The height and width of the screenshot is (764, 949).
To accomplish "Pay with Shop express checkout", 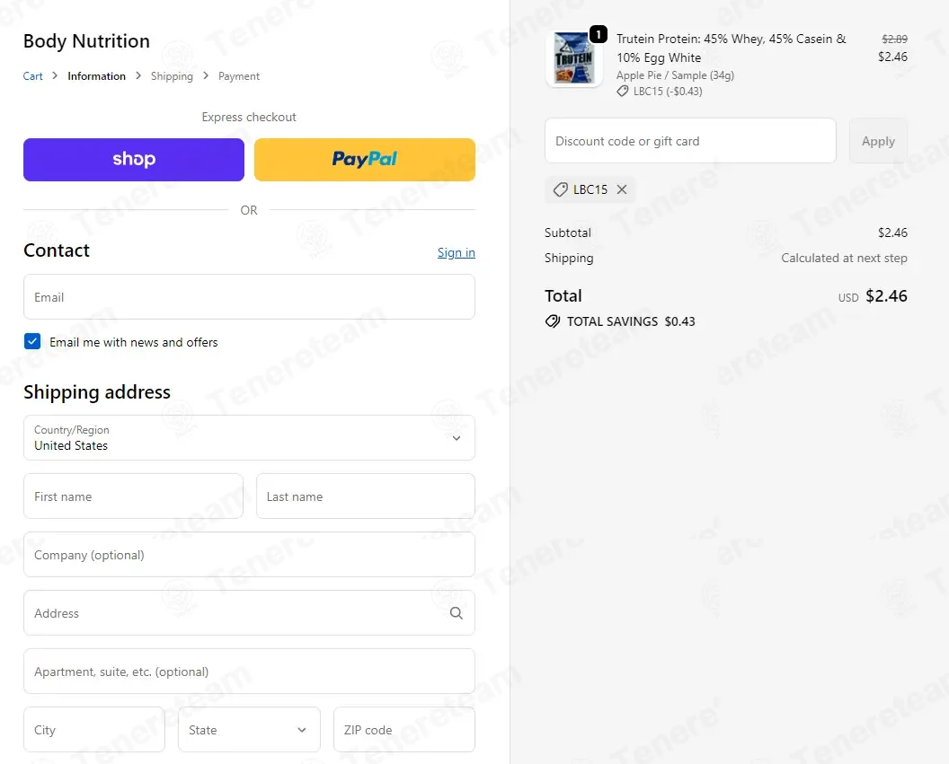I will coord(134,160).
